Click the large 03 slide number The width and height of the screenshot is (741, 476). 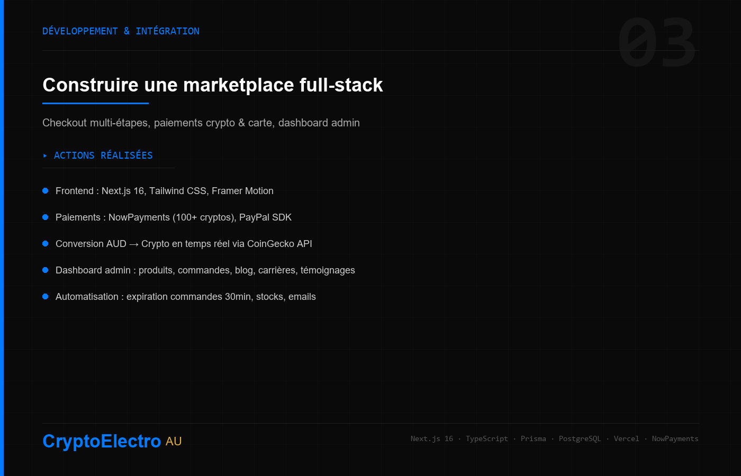[657, 42]
